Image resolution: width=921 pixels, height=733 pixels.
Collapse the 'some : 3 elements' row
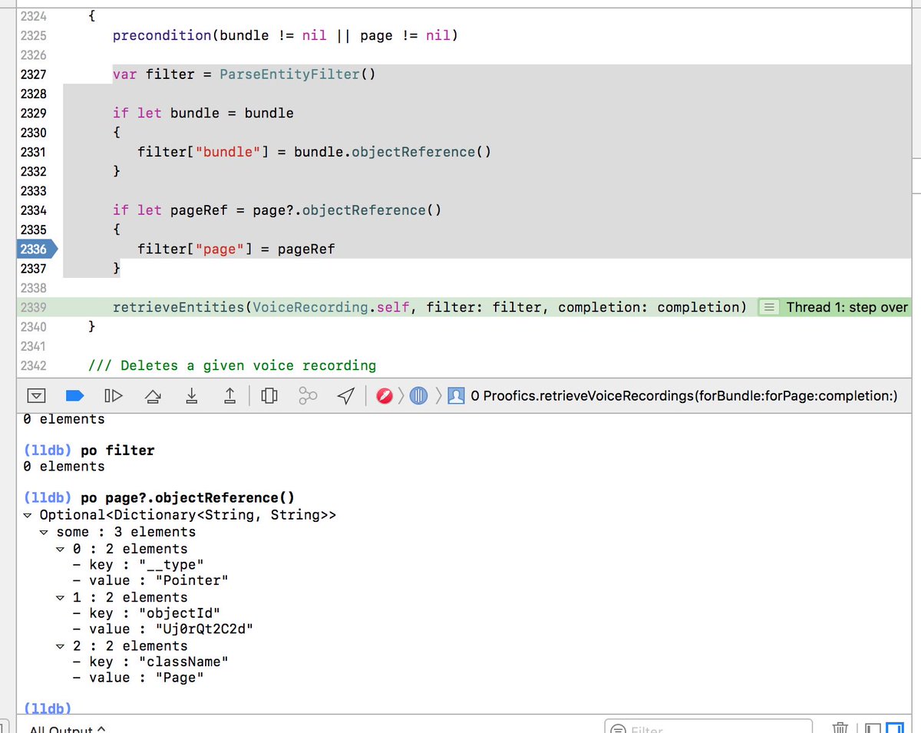pyautogui.click(x=45, y=532)
